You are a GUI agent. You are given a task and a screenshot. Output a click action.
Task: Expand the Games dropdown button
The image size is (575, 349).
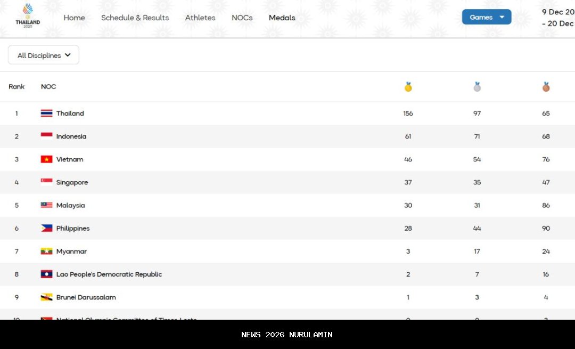pyautogui.click(x=487, y=17)
